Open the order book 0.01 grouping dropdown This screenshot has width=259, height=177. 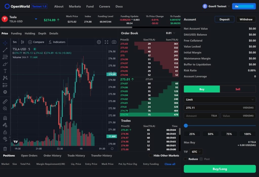(x=171, y=33)
